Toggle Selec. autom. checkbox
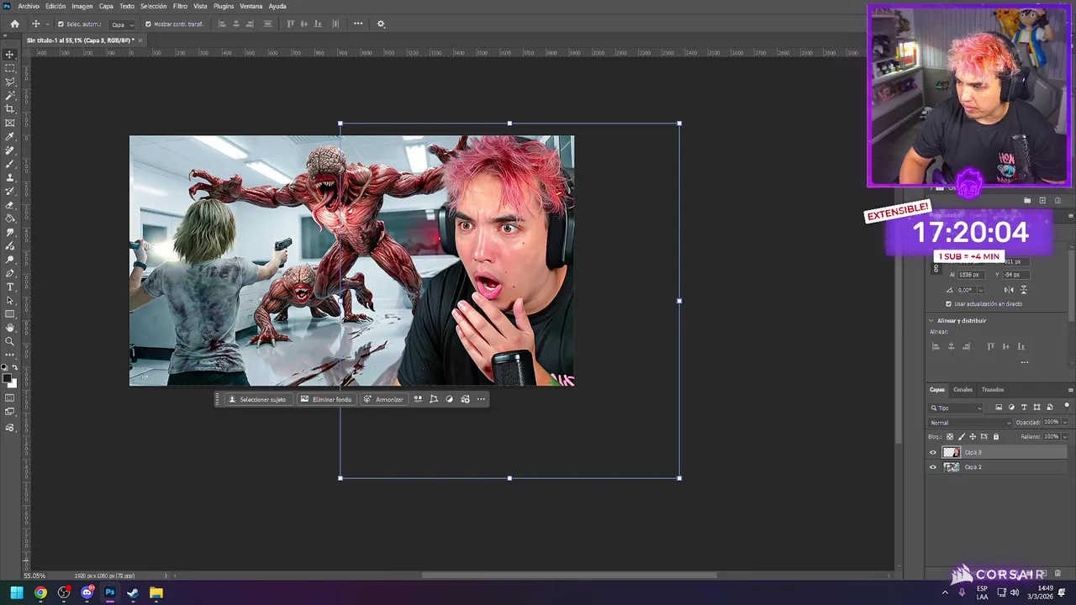This screenshot has height=605, width=1076. click(x=61, y=24)
